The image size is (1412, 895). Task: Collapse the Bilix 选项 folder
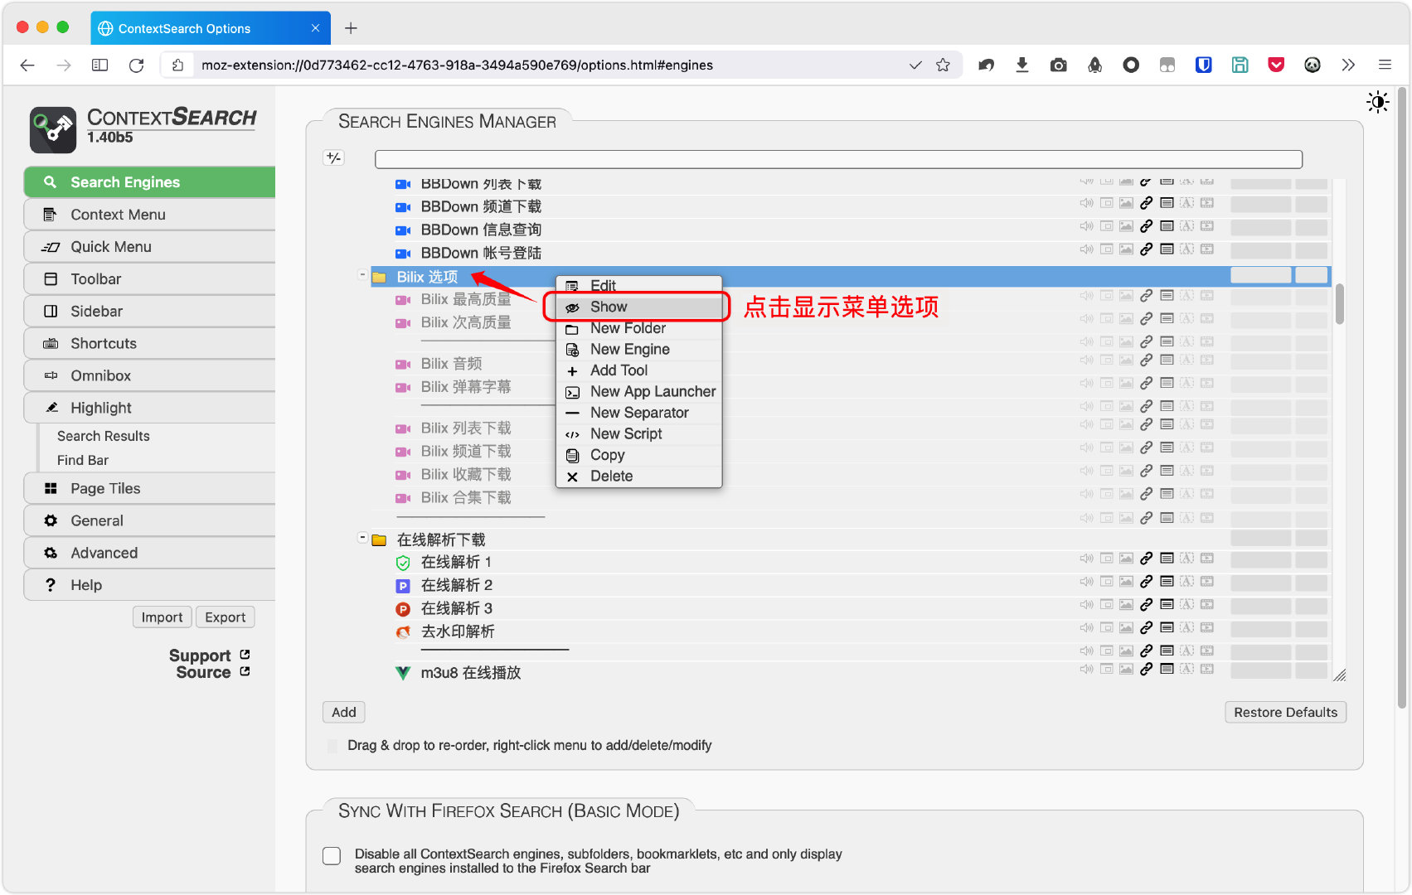362,274
